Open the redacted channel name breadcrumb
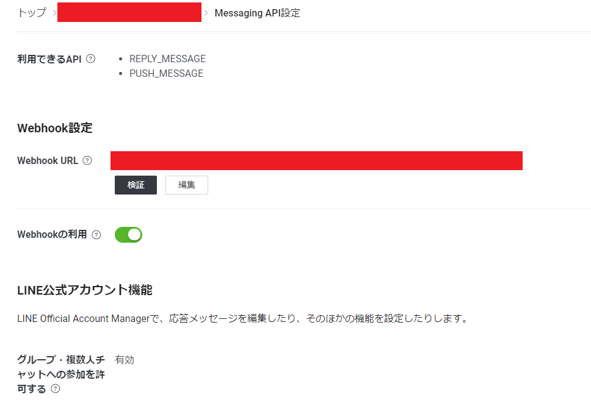Screen dimensions: 591x411 pyautogui.click(x=129, y=12)
